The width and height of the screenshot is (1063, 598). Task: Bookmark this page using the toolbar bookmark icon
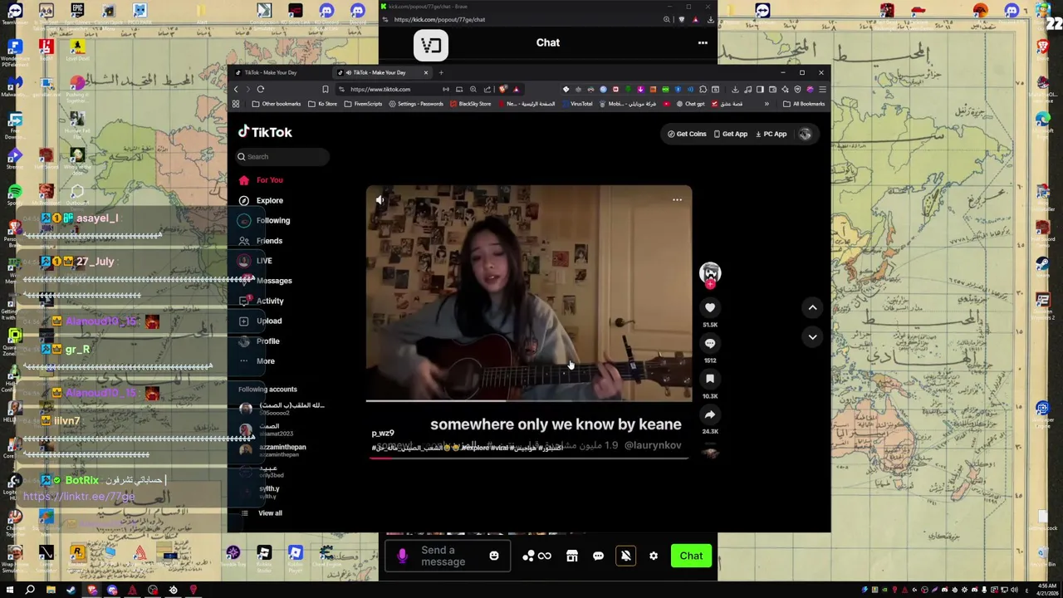click(x=325, y=90)
